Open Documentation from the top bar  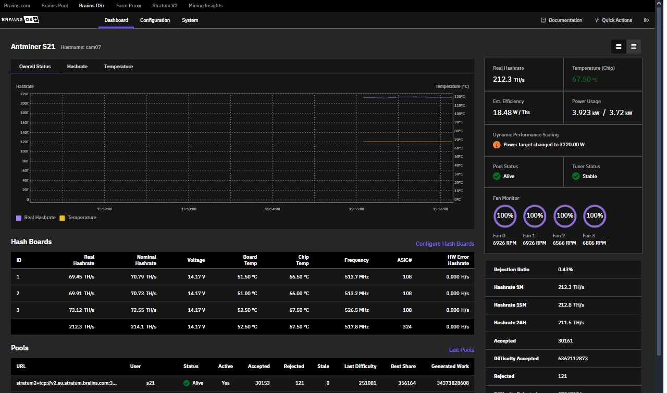(x=562, y=20)
